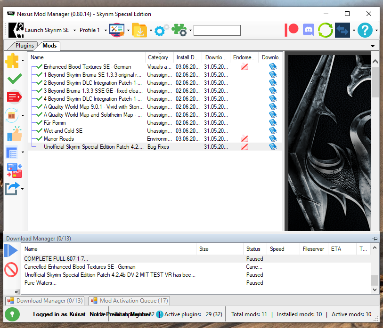Screen dimensions: 383x328
Task: Toggle endorsement icon for Enhanced Blood Textures
Action: point(244,67)
